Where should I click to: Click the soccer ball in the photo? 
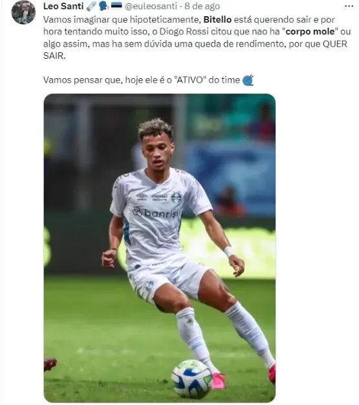192,379
